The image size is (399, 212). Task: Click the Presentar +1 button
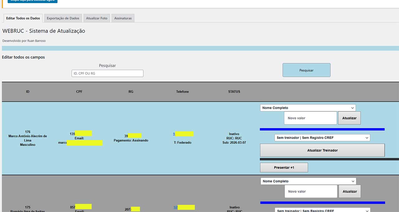284,167
